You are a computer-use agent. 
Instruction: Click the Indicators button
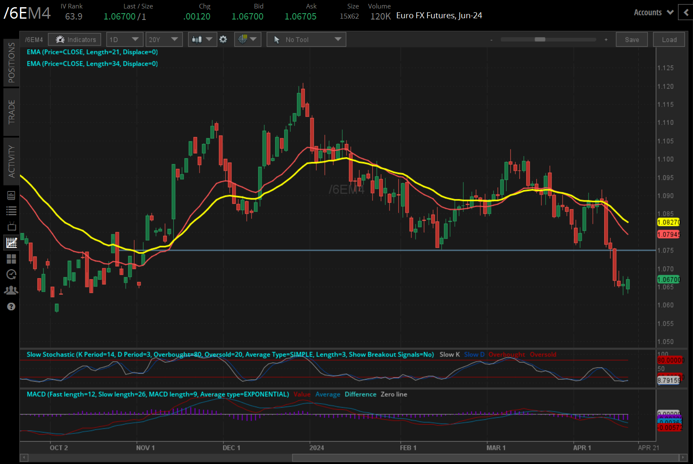[75, 39]
